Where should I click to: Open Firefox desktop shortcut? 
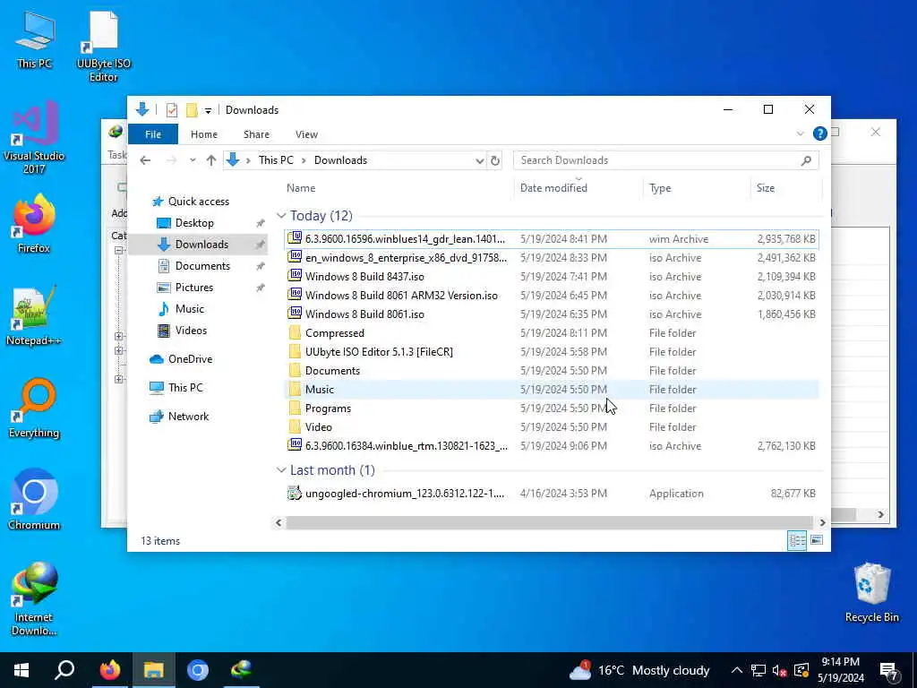[34, 223]
